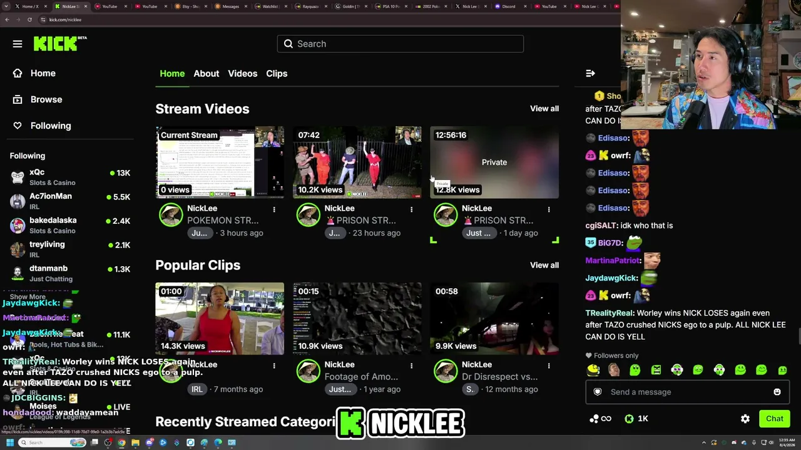Viewport: 801px width, 450px height.
Task: Open Current Stream video thumbnail
Action: tap(220, 162)
